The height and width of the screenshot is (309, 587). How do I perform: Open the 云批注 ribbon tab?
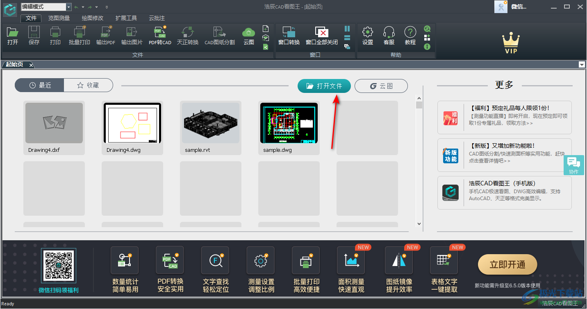pos(156,18)
